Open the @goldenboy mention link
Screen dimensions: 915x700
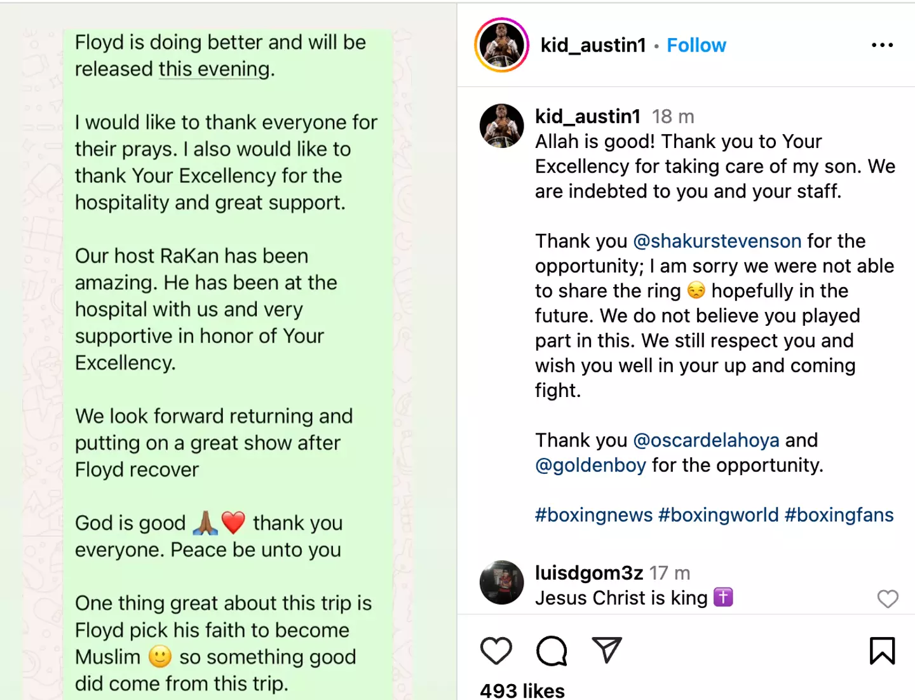[x=590, y=465]
